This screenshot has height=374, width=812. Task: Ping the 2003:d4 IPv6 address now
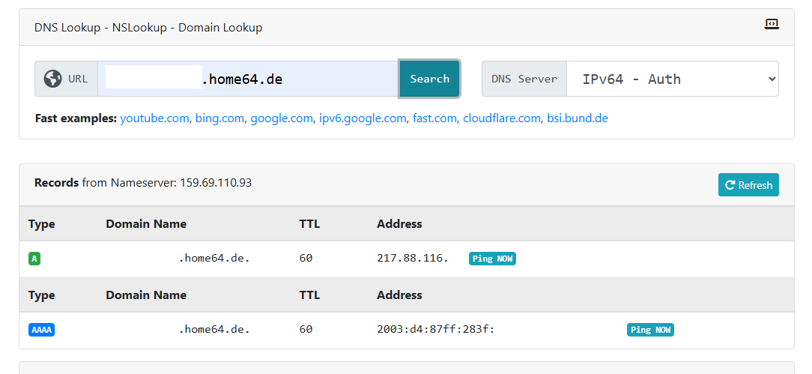pyautogui.click(x=650, y=330)
